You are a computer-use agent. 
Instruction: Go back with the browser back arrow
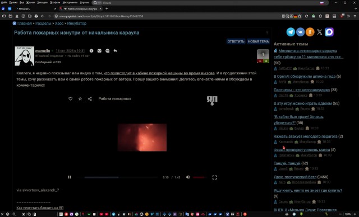(x=43, y=16)
